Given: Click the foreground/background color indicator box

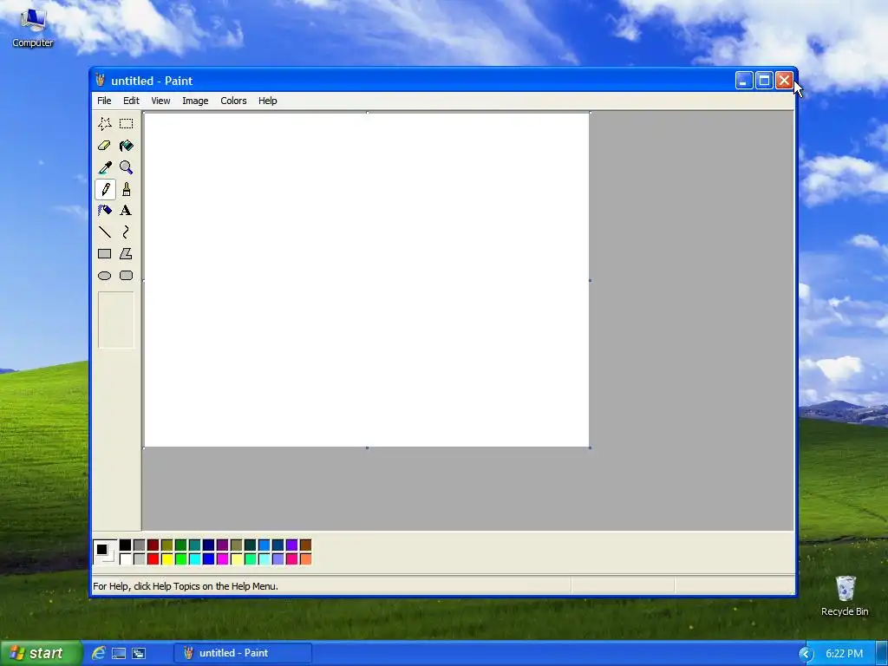Looking at the screenshot, I should click(105, 552).
